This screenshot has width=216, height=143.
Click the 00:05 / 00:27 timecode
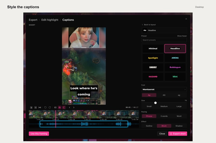pyautogui.click(x=132, y=107)
